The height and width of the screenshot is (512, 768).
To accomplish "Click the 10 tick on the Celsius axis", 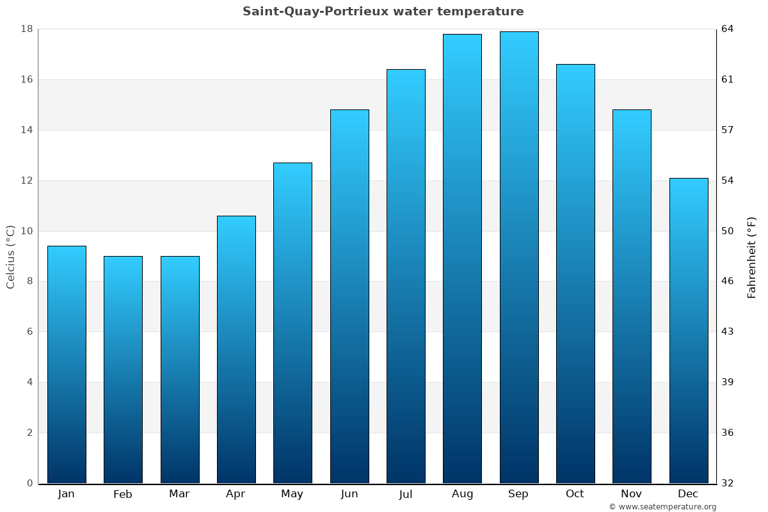I will point(27,231).
